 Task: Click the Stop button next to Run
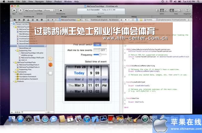click(20, 10)
